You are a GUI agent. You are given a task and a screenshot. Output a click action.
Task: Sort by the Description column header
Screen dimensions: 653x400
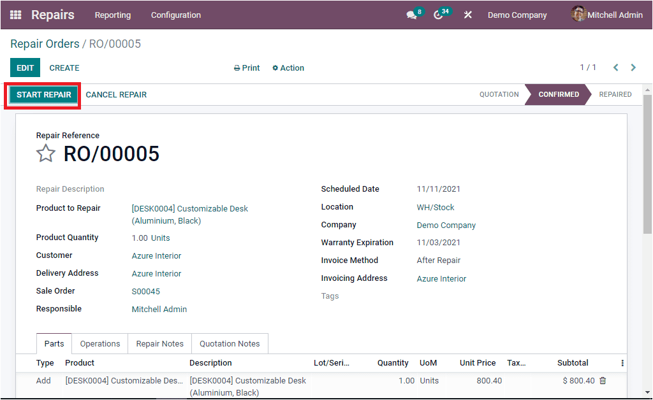(x=210, y=363)
